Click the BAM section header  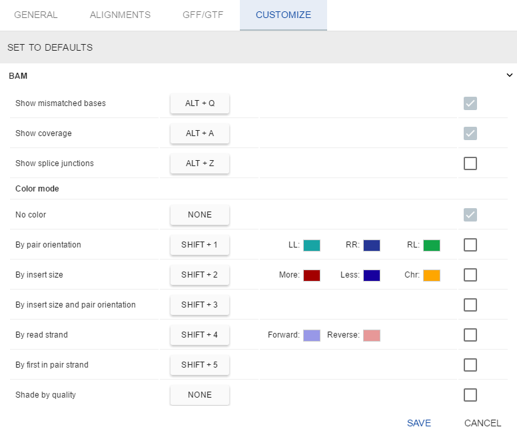pyautogui.click(x=258, y=75)
